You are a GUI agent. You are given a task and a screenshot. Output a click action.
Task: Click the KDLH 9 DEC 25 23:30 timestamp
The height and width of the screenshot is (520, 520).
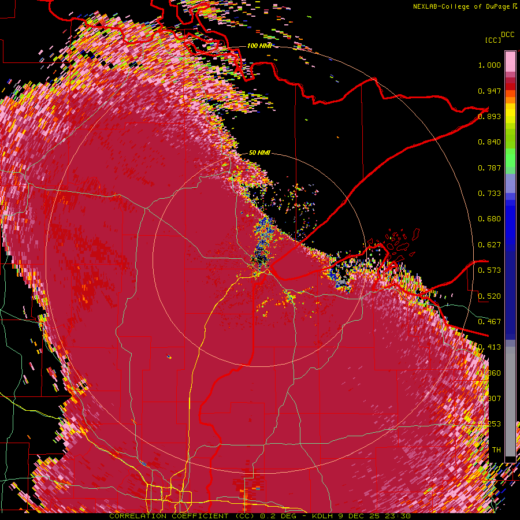(361, 516)
